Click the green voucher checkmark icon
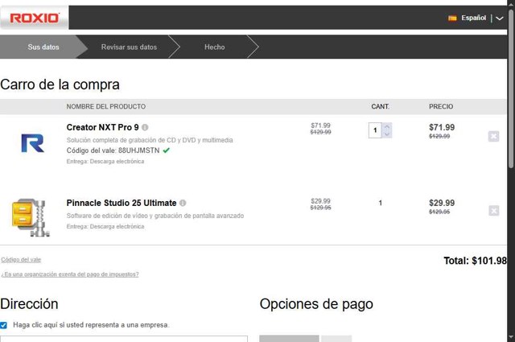The width and height of the screenshot is (515, 342). (x=167, y=150)
